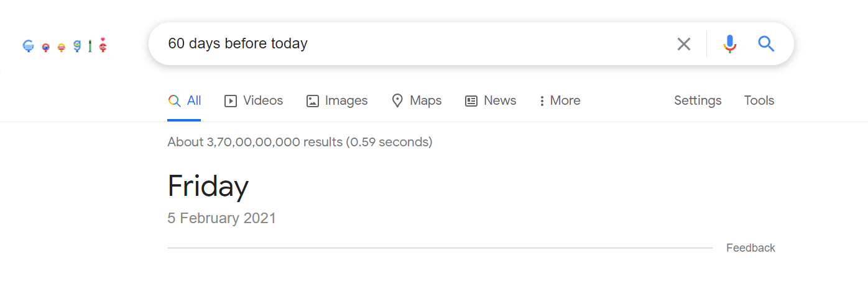Click the last doodle letter with heart
The height and width of the screenshot is (287, 868).
tap(103, 46)
